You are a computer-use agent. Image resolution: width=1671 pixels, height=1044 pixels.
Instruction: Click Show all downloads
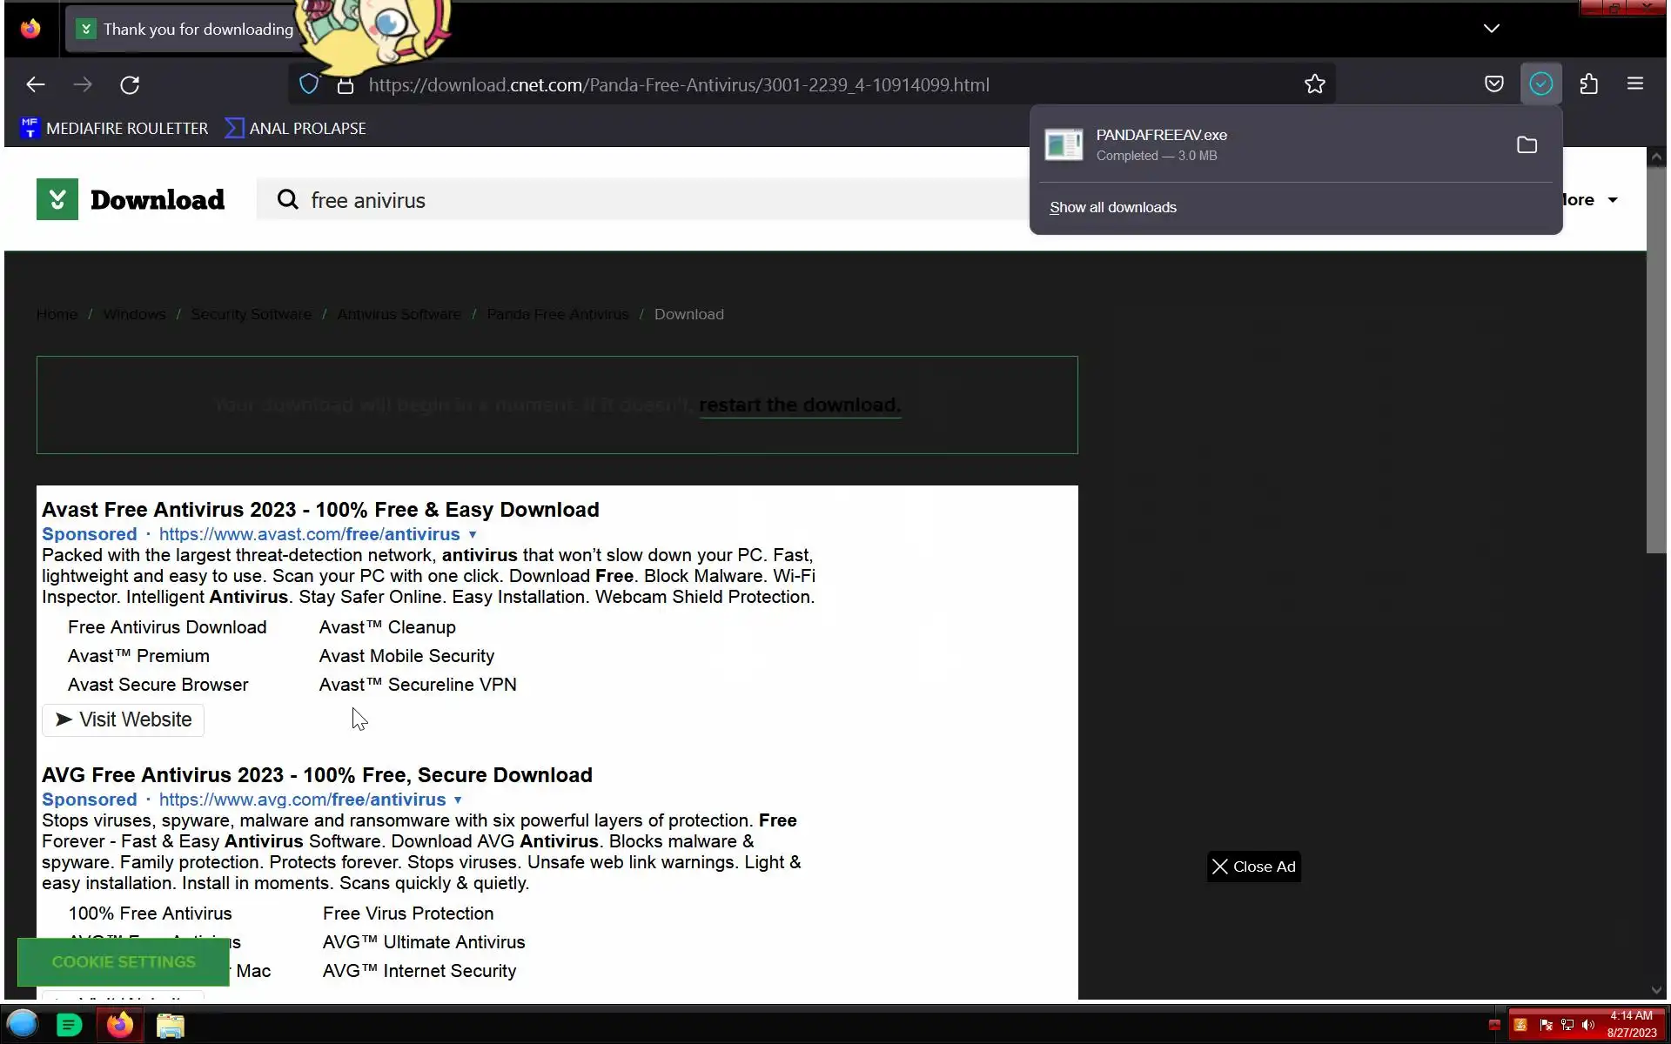1112,208
